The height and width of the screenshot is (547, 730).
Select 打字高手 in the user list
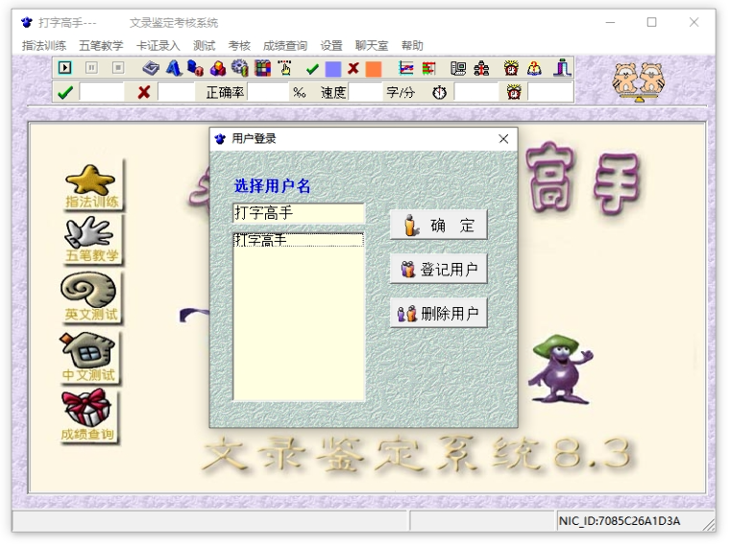[299, 240]
